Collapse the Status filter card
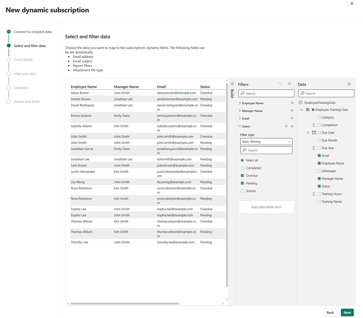This screenshot has width=363, height=318. point(240,126)
